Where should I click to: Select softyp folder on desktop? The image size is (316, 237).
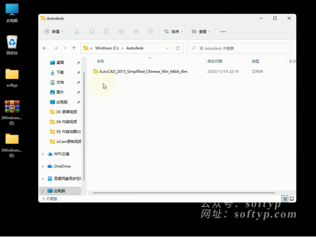[12, 78]
